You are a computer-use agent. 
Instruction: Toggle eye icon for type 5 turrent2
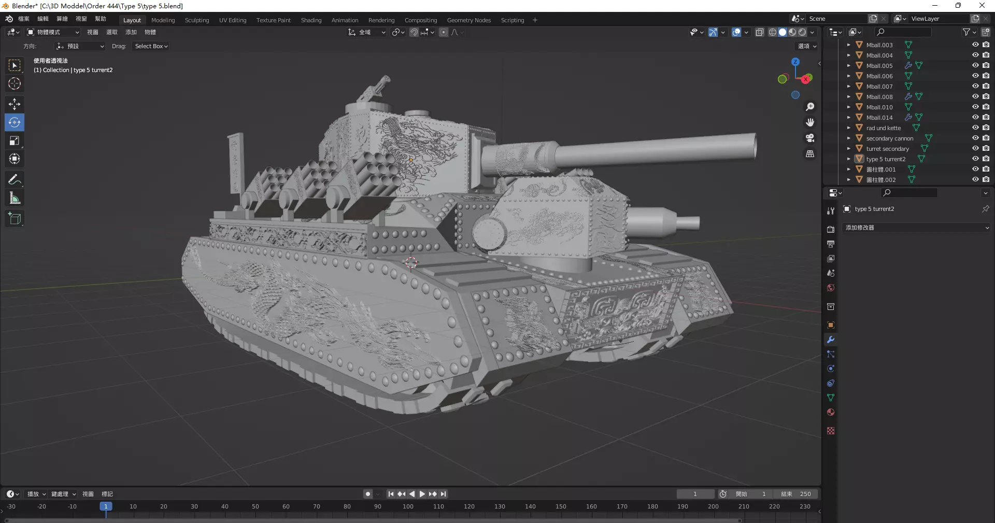point(975,159)
